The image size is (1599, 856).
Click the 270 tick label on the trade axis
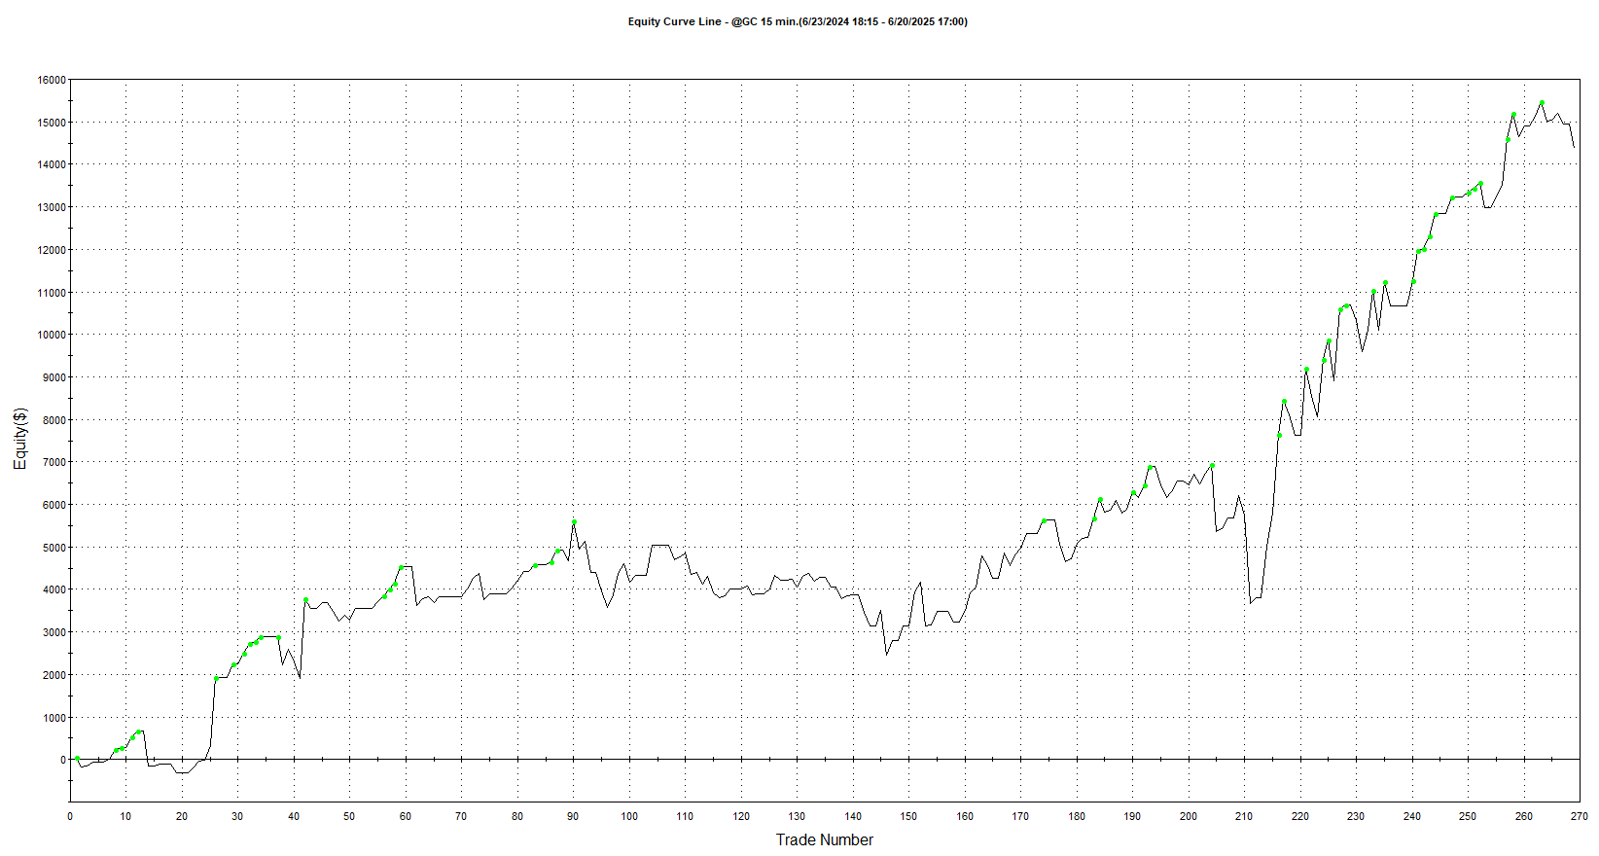point(1580,817)
